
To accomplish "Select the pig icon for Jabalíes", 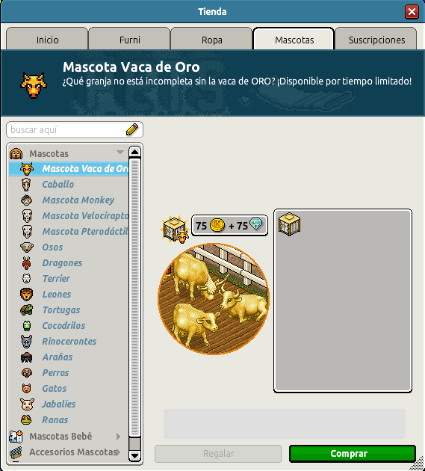I will (x=27, y=404).
